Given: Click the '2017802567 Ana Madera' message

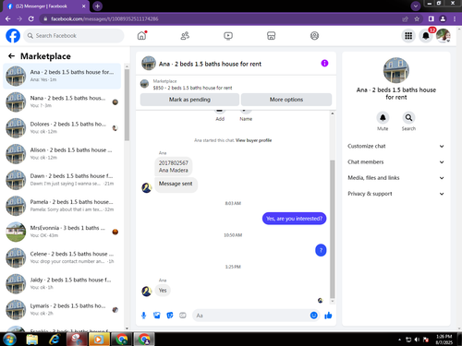Looking at the screenshot, I should point(174,166).
